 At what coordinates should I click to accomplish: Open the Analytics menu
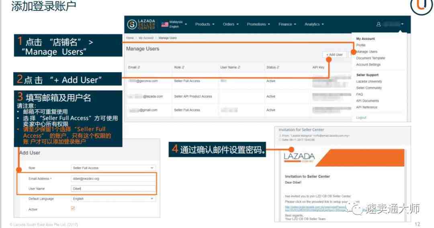tap(314, 24)
